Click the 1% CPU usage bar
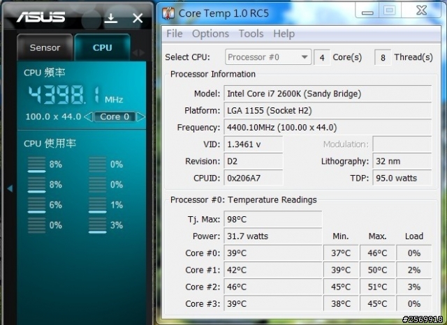 pyautogui.click(x=98, y=205)
